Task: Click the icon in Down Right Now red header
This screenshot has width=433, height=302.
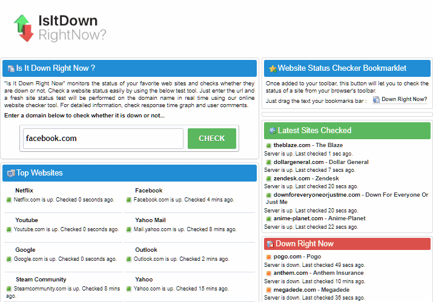Action: (x=270, y=244)
